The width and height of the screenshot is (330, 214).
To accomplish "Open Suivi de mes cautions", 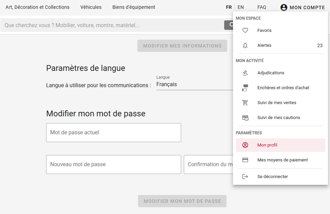I will pos(280,118).
